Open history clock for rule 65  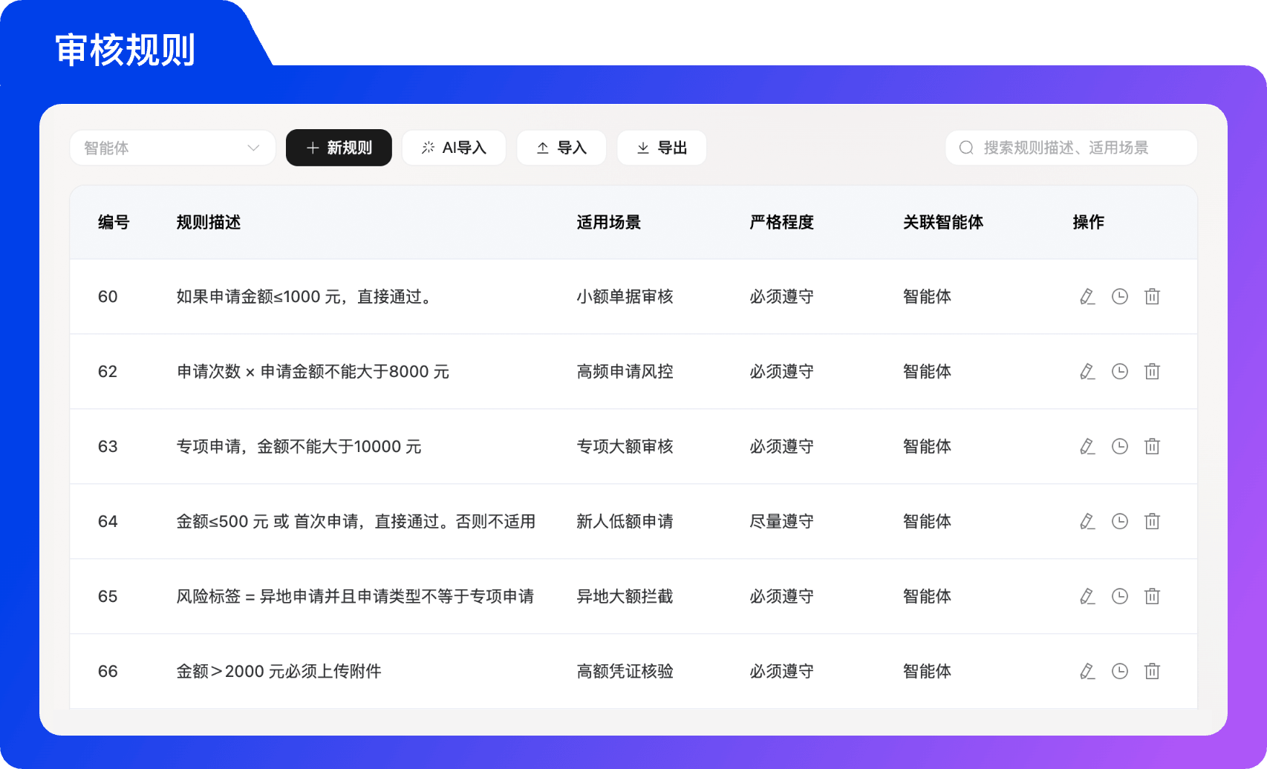point(1120,597)
